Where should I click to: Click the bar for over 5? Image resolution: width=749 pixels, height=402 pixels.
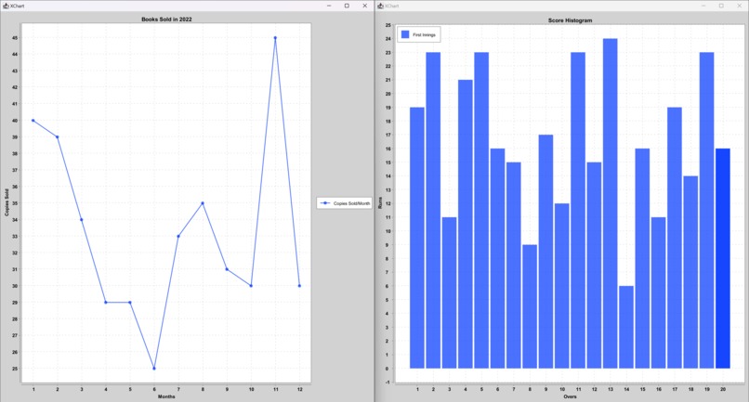point(481,211)
